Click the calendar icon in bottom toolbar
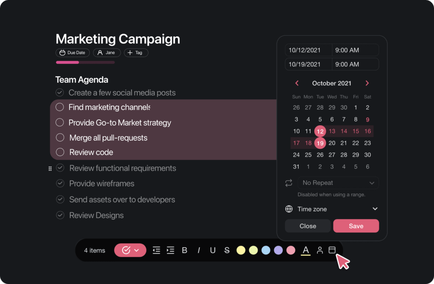434x284 pixels. pyautogui.click(x=332, y=250)
